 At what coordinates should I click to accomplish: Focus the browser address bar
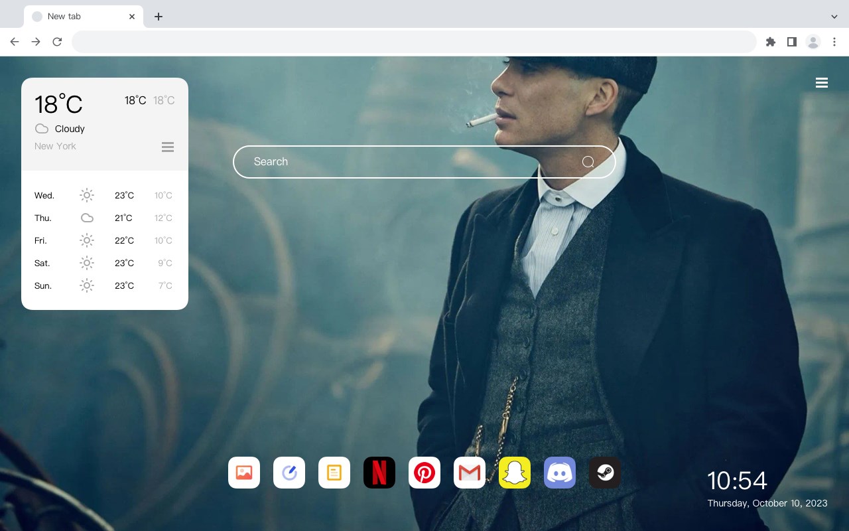pyautogui.click(x=414, y=42)
